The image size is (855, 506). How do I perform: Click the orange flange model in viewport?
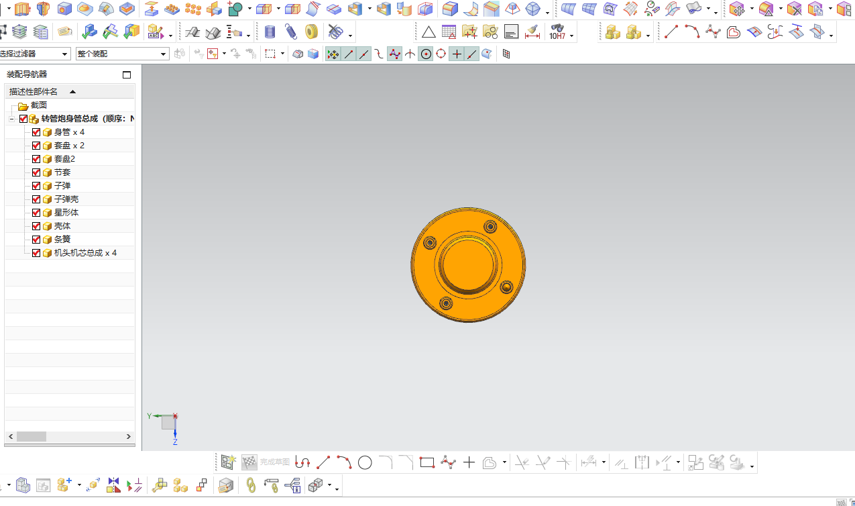(x=468, y=264)
